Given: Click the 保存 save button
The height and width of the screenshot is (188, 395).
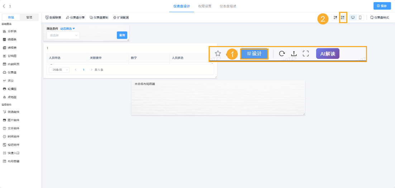Looking at the screenshot, I should tap(382, 6).
